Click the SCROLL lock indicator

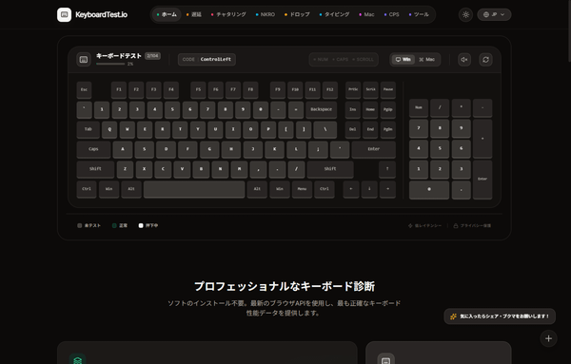coord(363,60)
